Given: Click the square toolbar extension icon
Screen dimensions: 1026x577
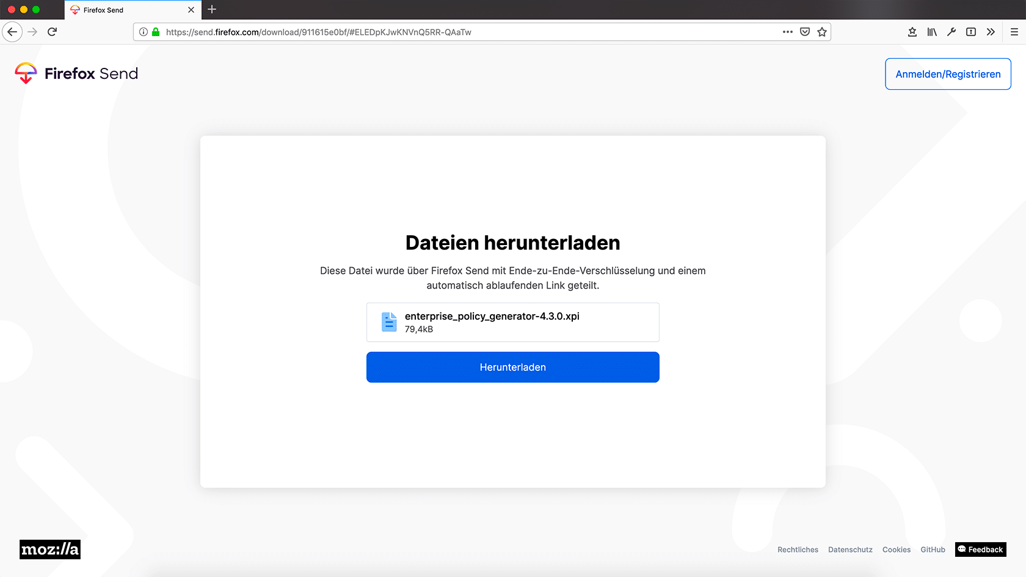Looking at the screenshot, I should point(971,32).
